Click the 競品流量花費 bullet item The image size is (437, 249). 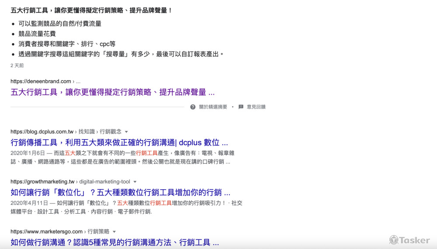(37, 34)
